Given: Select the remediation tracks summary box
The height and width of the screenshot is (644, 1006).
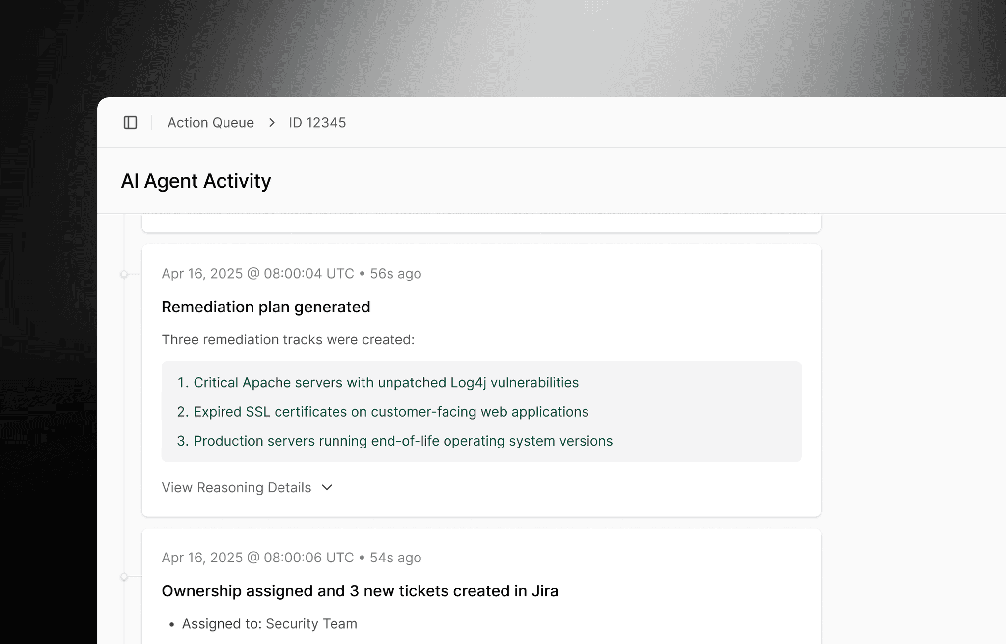Looking at the screenshot, I should coord(480,412).
